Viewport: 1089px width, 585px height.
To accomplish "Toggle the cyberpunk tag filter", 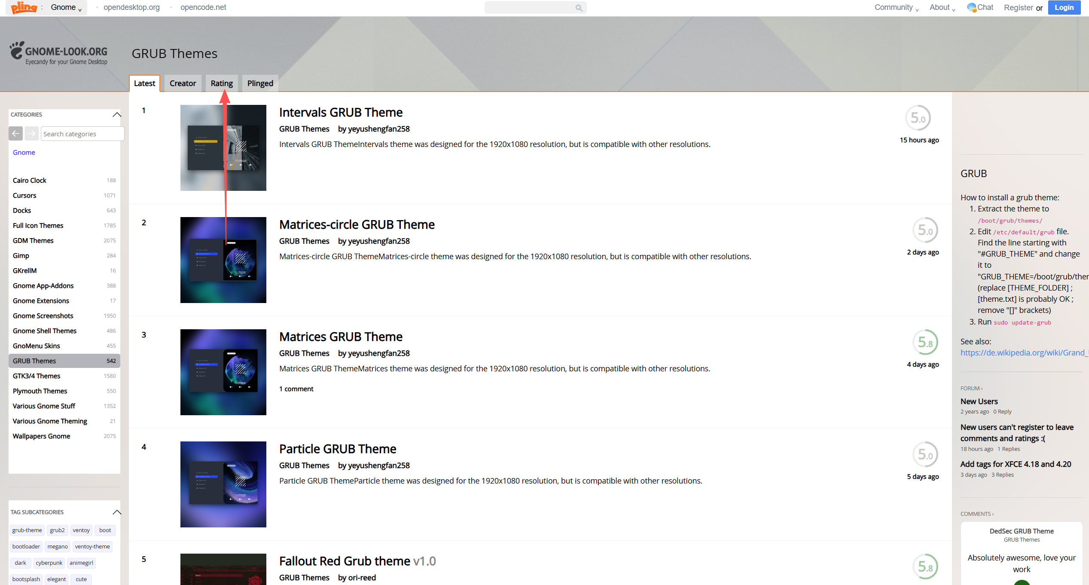I will pos(49,563).
